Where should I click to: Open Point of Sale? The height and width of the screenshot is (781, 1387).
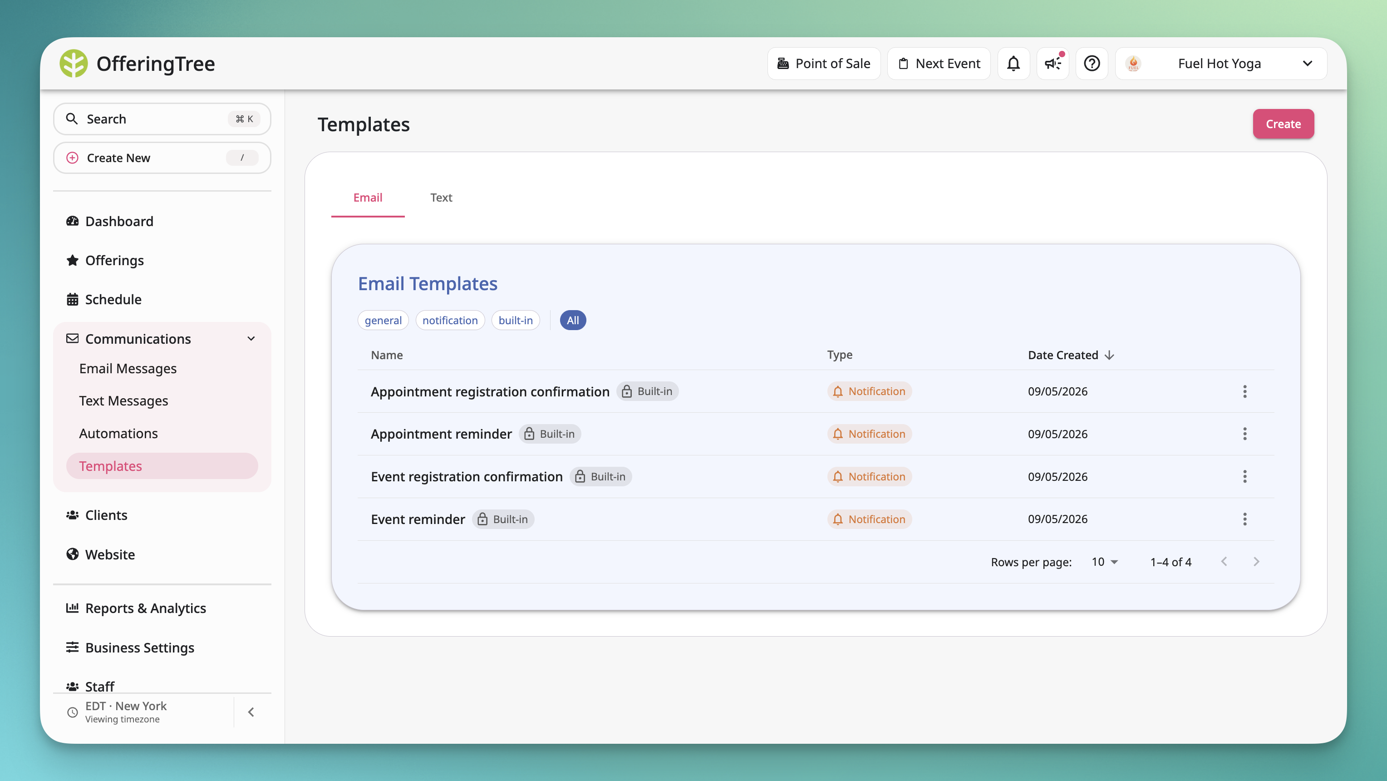[824, 64]
